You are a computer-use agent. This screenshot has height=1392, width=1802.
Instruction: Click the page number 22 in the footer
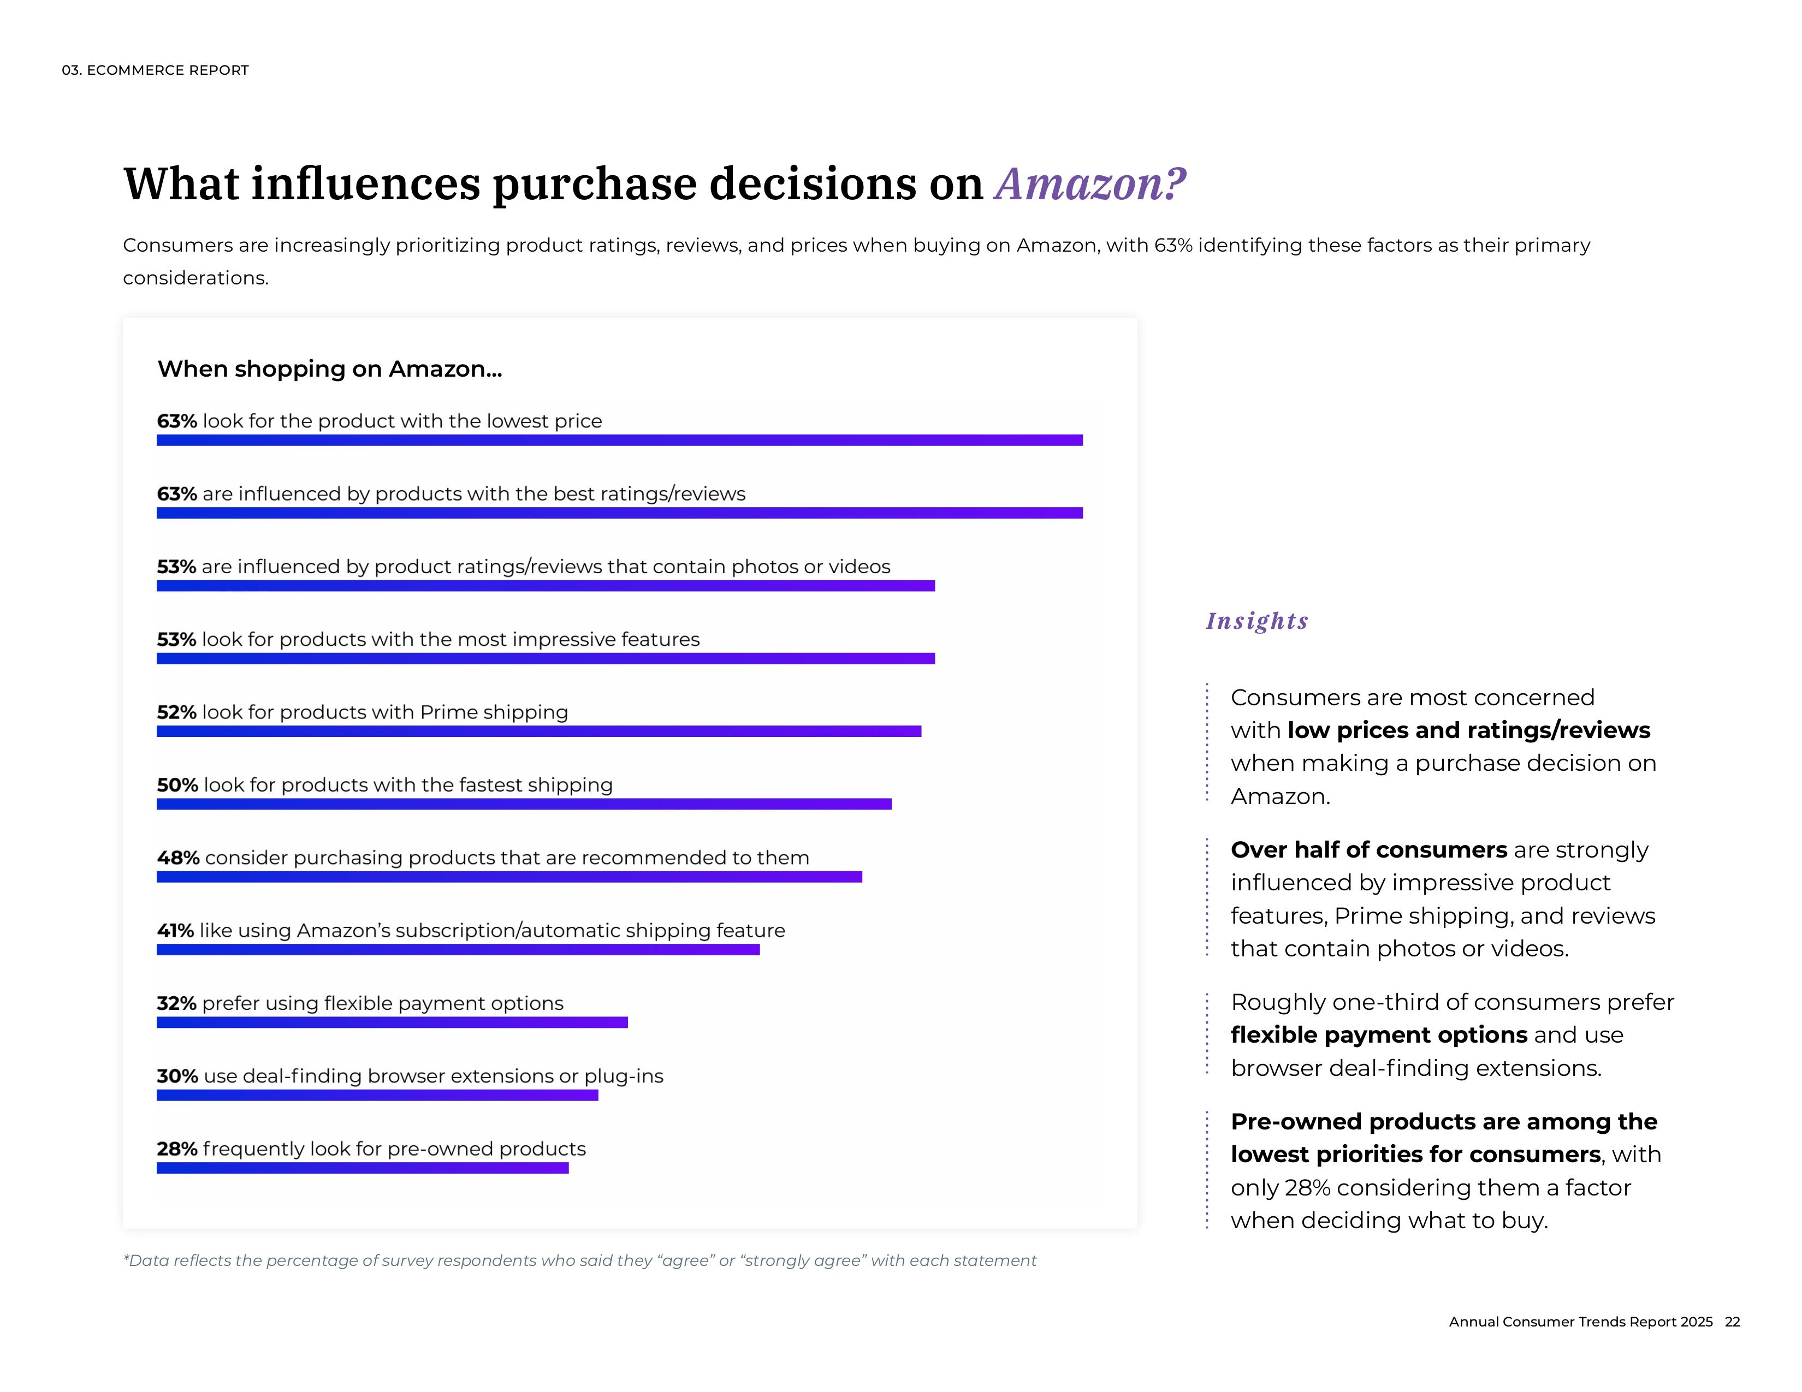pos(1732,1322)
